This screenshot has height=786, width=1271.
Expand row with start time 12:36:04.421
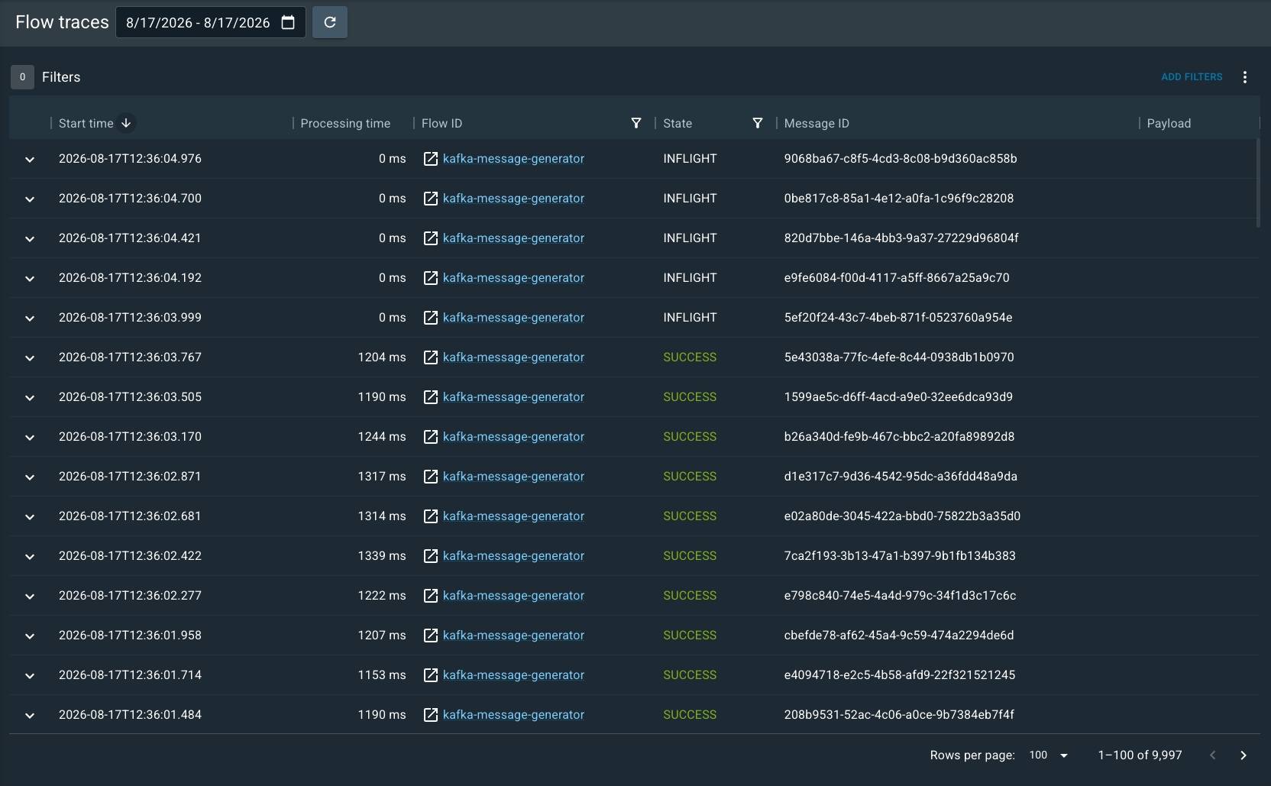tap(30, 239)
